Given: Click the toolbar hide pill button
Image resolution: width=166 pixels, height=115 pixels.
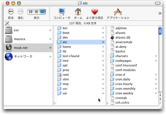Looking at the screenshot, I should coord(159,3).
